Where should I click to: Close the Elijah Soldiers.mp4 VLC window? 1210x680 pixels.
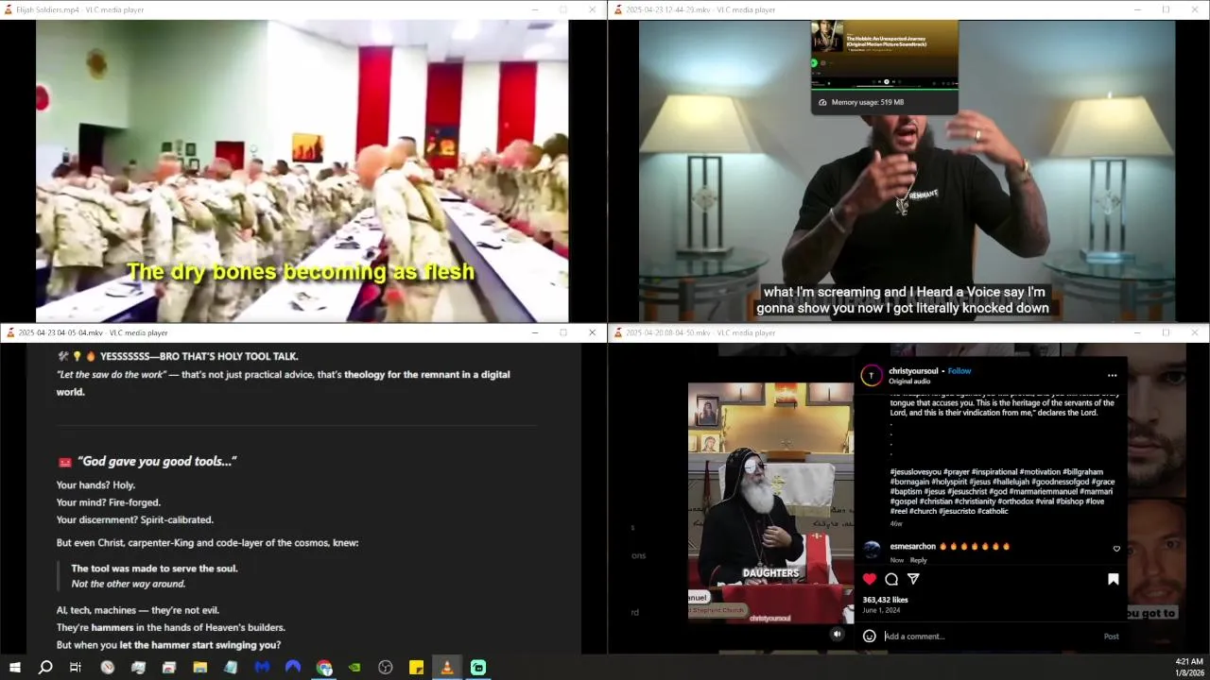coord(592,9)
